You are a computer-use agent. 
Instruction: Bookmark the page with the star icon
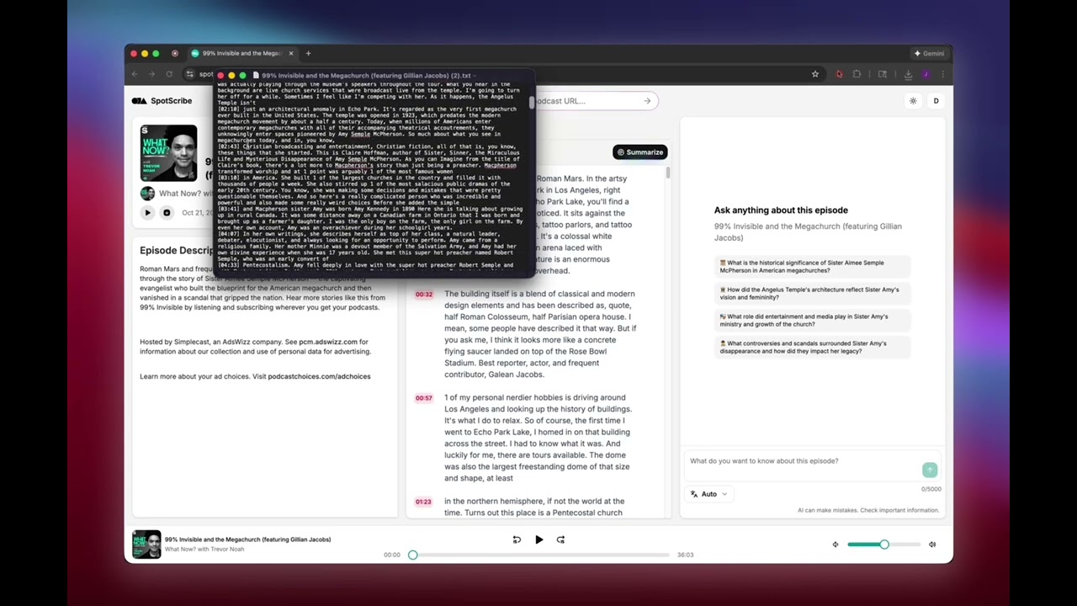point(814,74)
